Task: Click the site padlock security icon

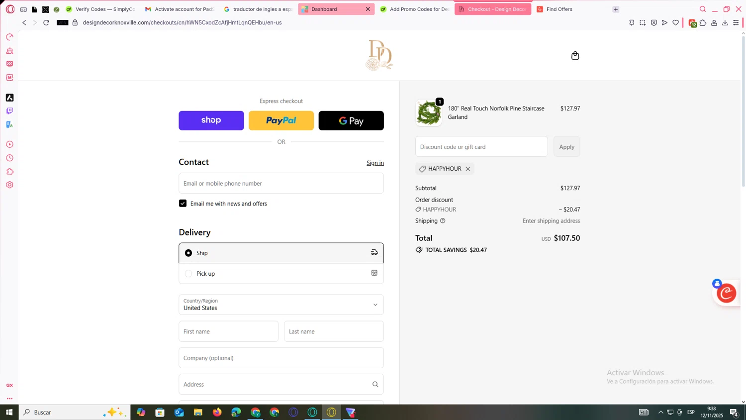Action: pyautogui.click(x=75, y=22)
